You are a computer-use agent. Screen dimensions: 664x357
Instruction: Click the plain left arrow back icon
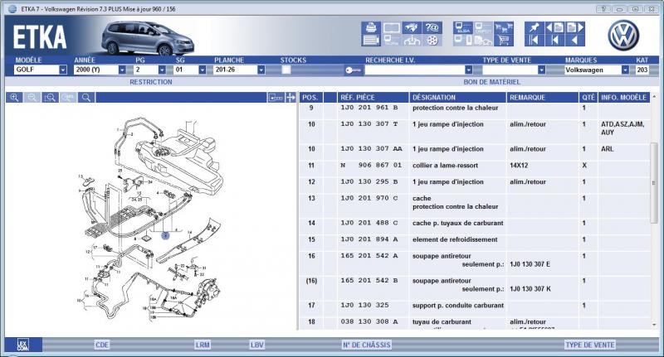coord(575,41)
